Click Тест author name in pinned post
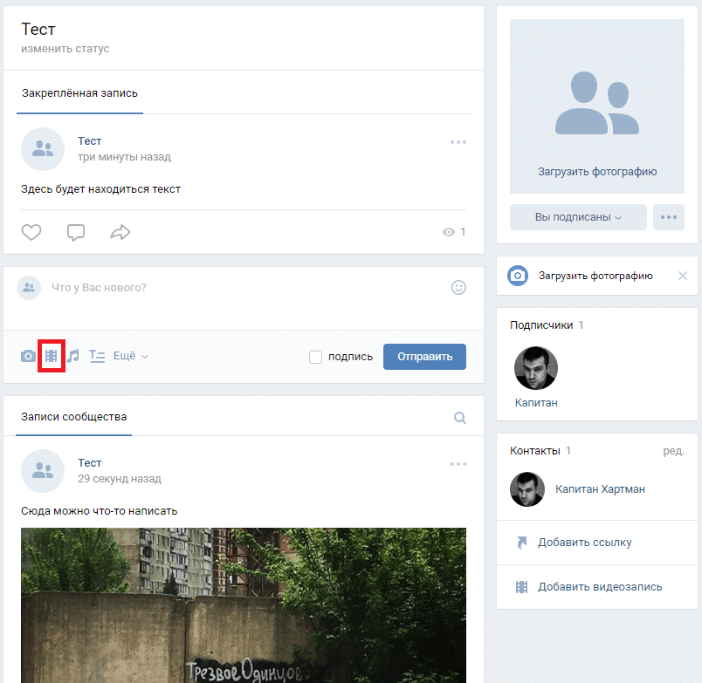This screenshot has width=702, height=683. (x=90, y=141)
